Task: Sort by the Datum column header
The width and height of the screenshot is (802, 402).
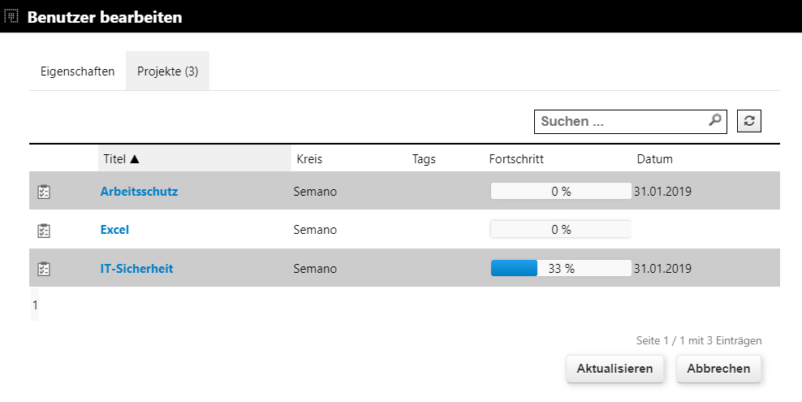Action: tap(654, 159)
